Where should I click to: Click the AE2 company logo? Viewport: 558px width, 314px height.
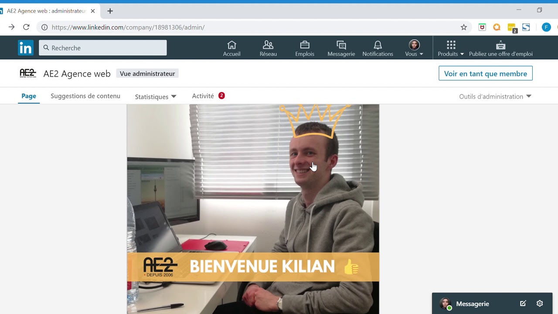[x=28, y=73]
